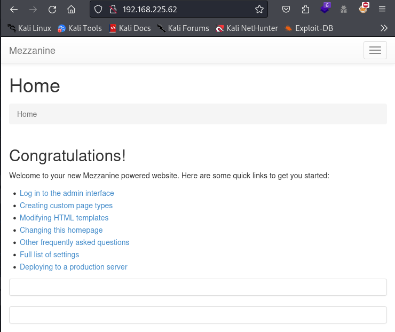This screenshot has height=332, width=395.
Task: Reload the current page
Action: pyautogui.click(x=52, y=9)
